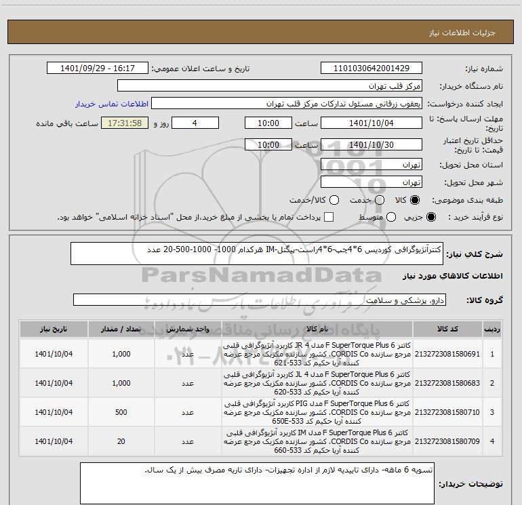
Task: Click the delivery city field تهران
Action: point(372,182)
